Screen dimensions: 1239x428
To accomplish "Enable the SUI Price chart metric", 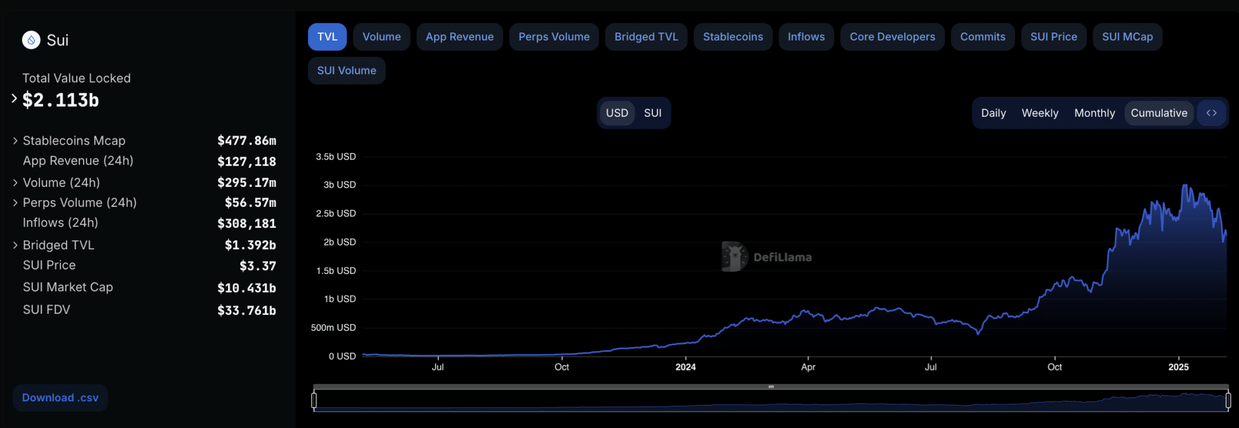I will pos(1053,37).
